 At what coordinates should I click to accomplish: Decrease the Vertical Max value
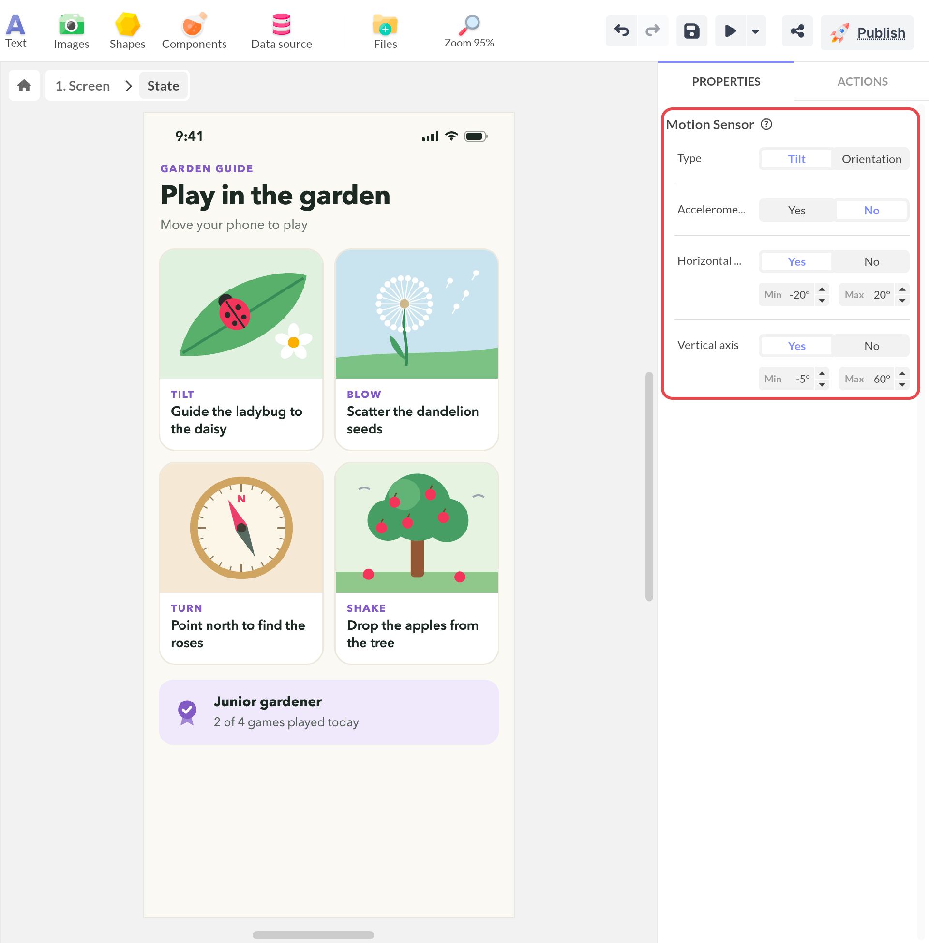pos(902,385)
